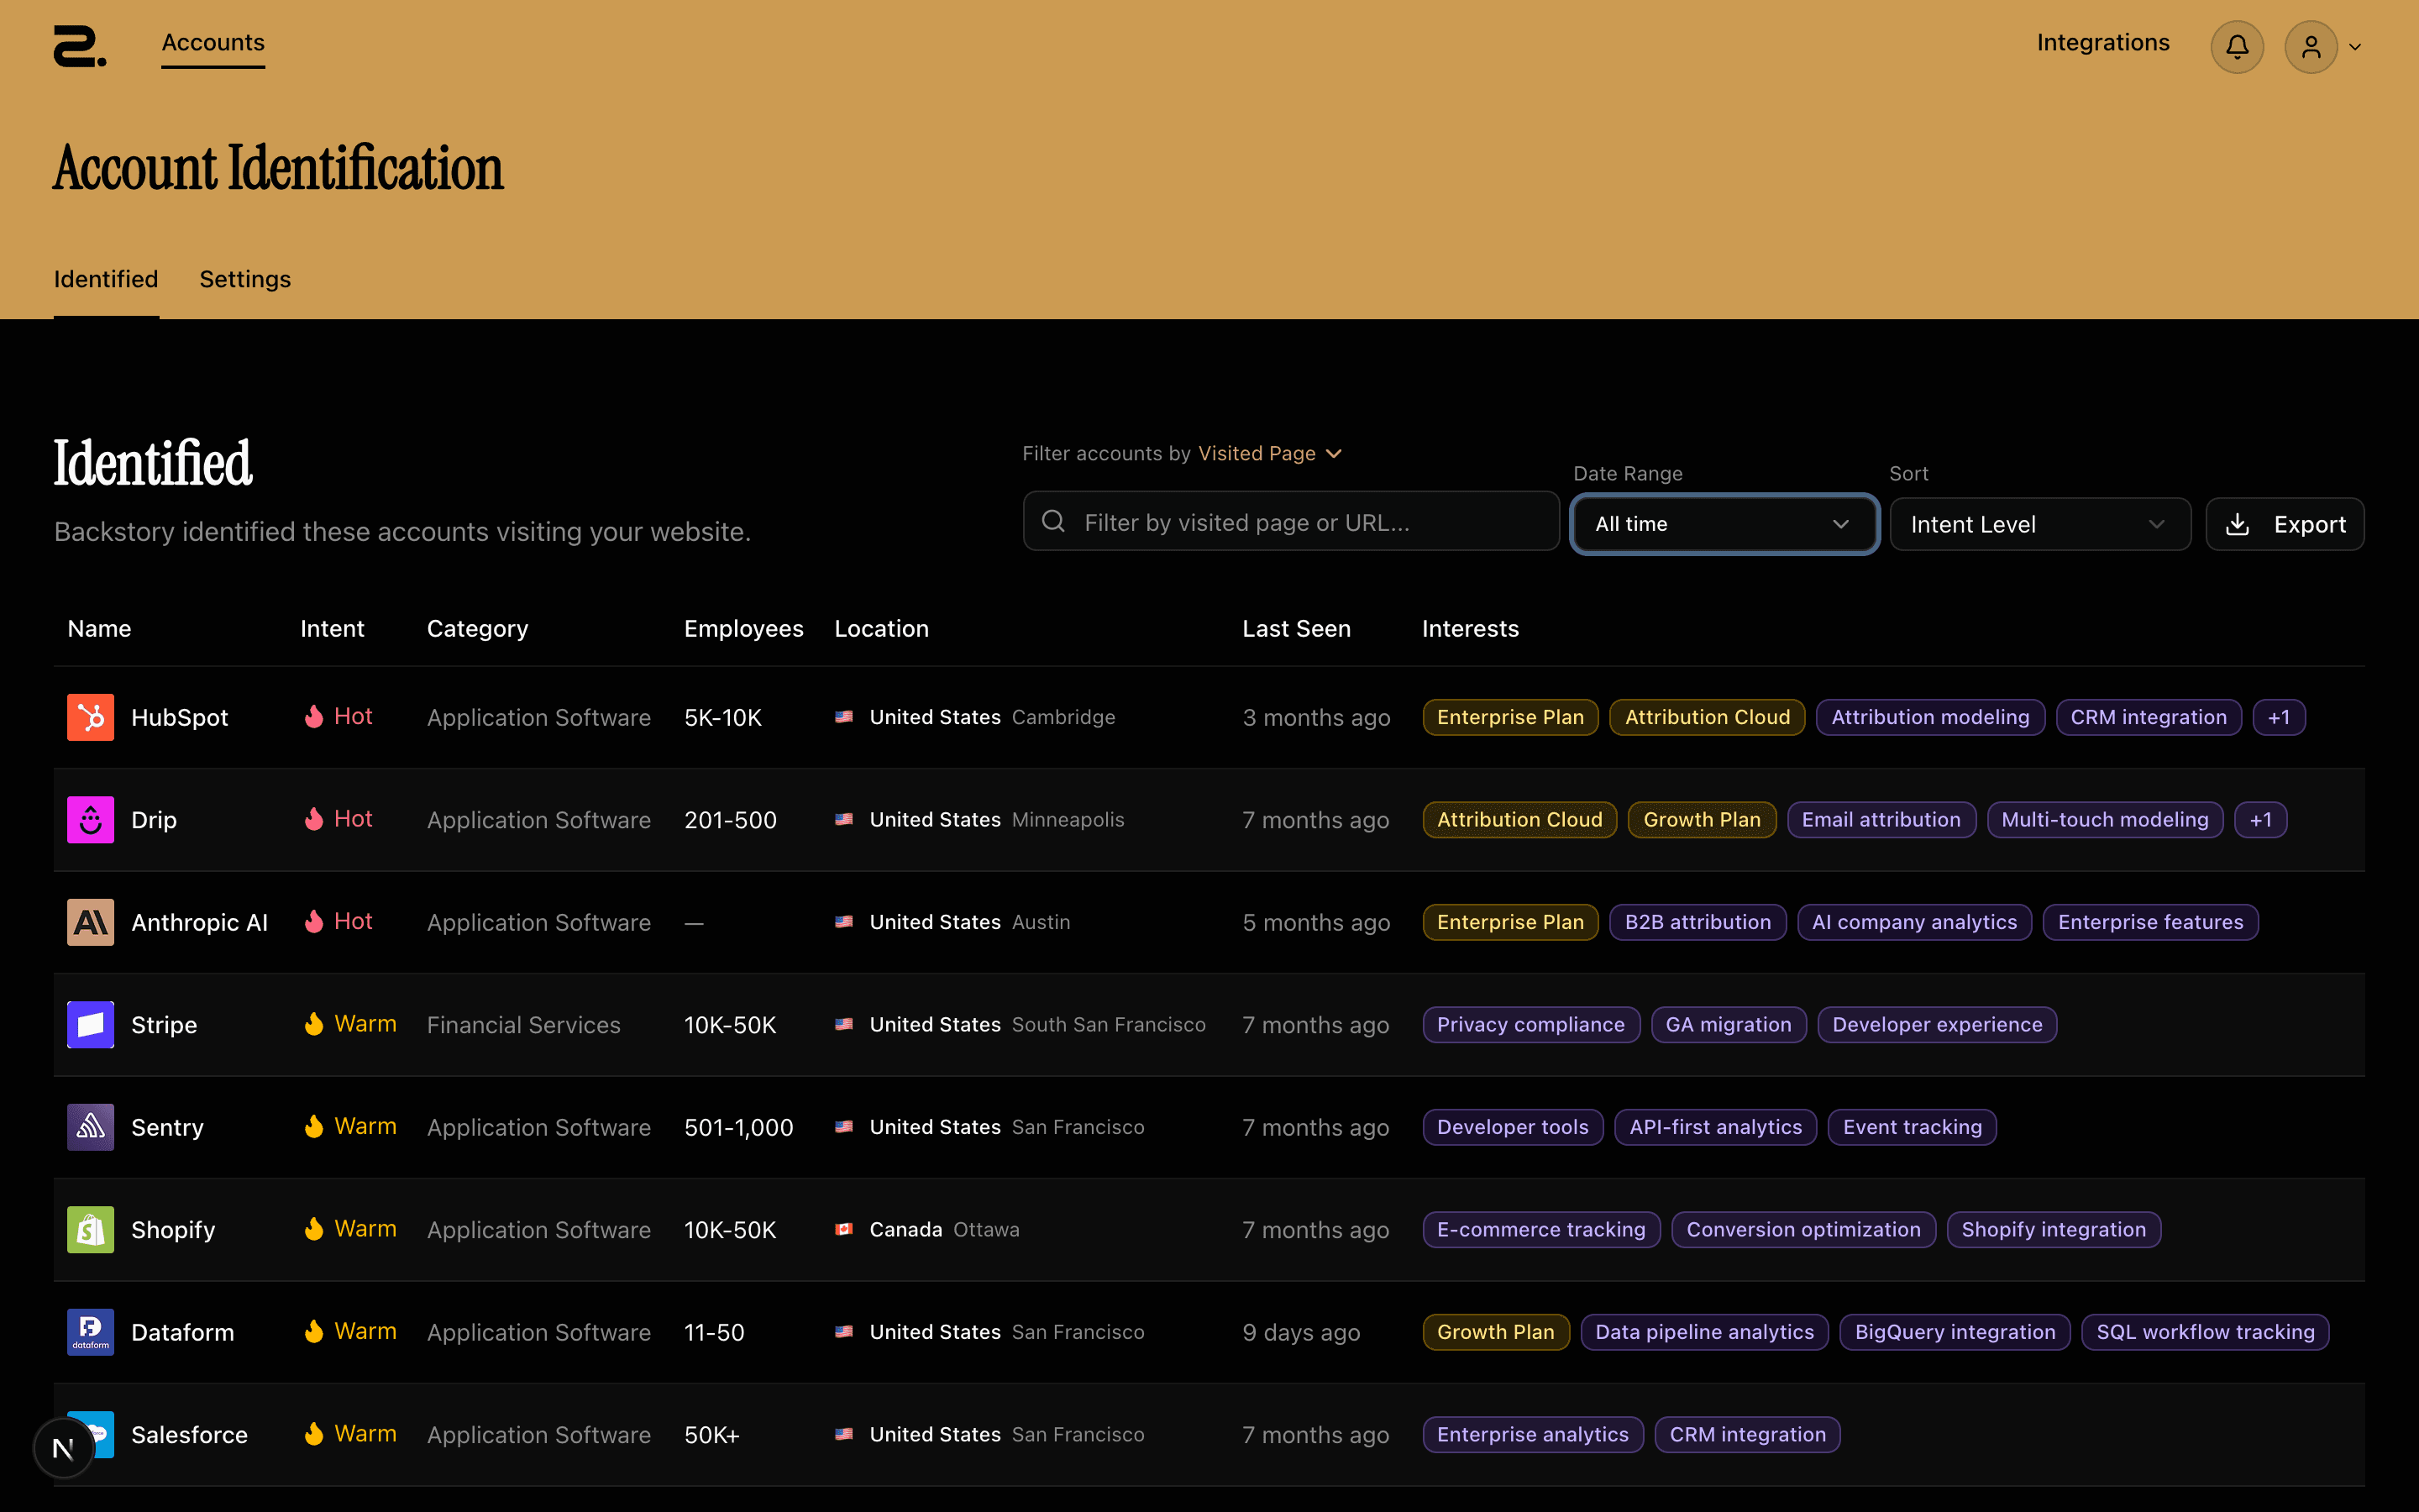Click the search magnifier icon in filter box
The image size is (2419, 1512).
click(x=1053, y=521)
